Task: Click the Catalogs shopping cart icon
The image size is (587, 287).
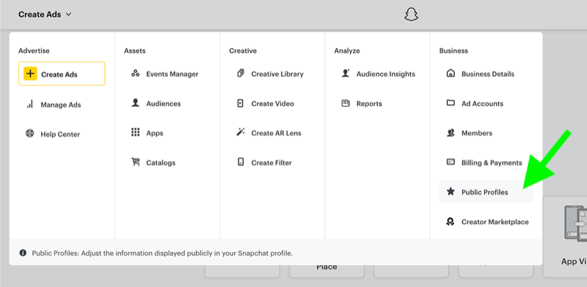Action: click(136, 162)
